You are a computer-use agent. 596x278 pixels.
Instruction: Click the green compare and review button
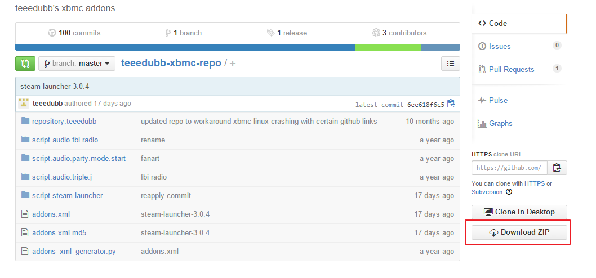25,64
